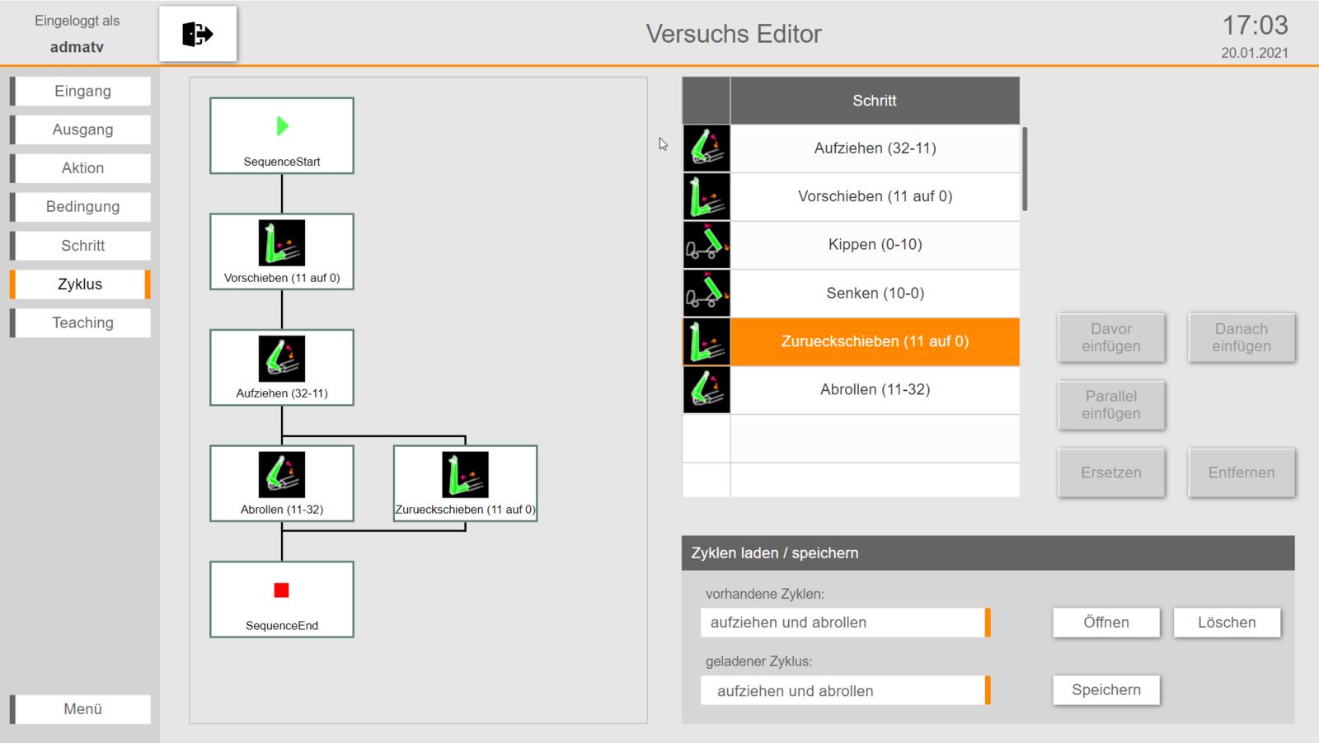Switch to the Teaching tab
This screenshot has width=1319, height=743.
(x=82, y=323)
